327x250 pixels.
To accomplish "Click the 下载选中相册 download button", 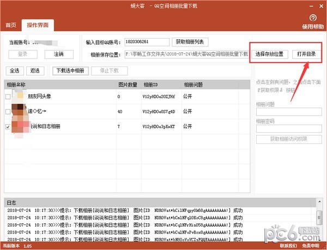I will pyautogui.click(x=70, y=71).
